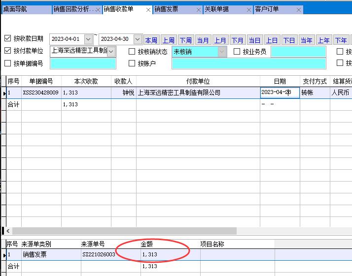Close the 销售收款单 tab
The image size is (352, 276).
(148, 10)
